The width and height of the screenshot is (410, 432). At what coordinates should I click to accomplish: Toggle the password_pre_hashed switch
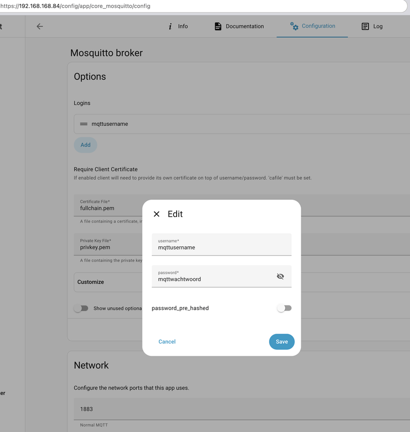tap(284, 308)
